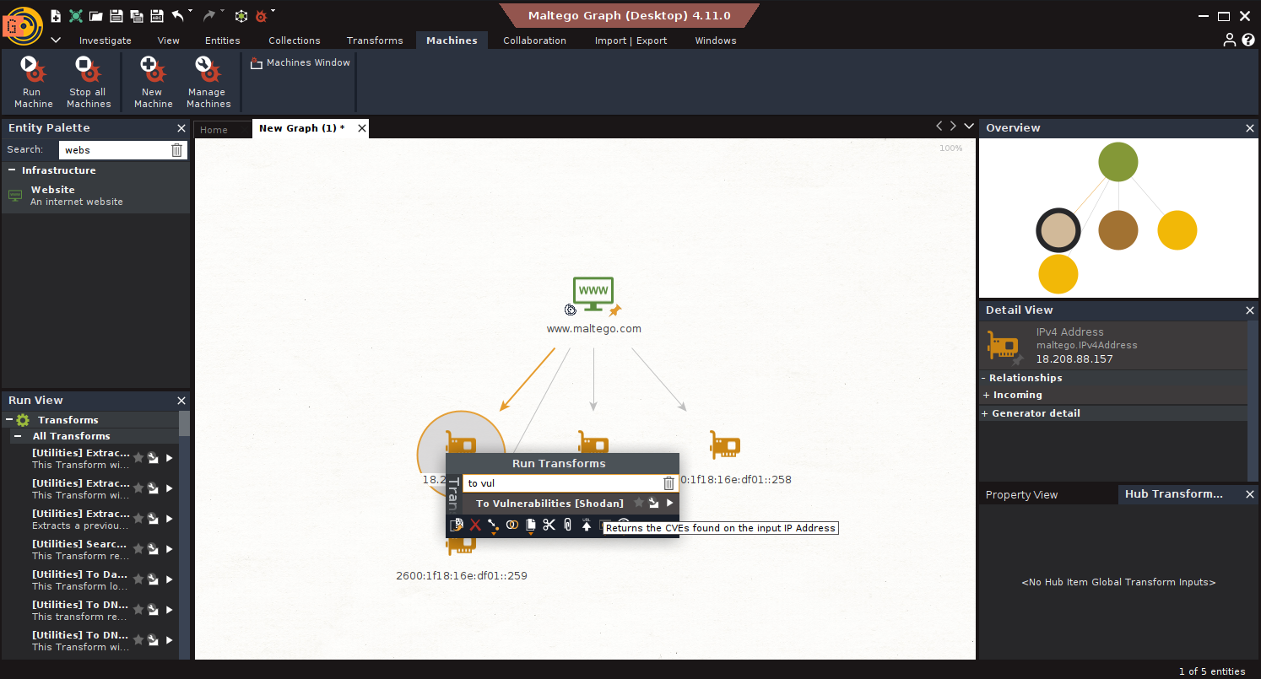
Task: Click the red X delete icon
Action: click(x=475, y=525)
